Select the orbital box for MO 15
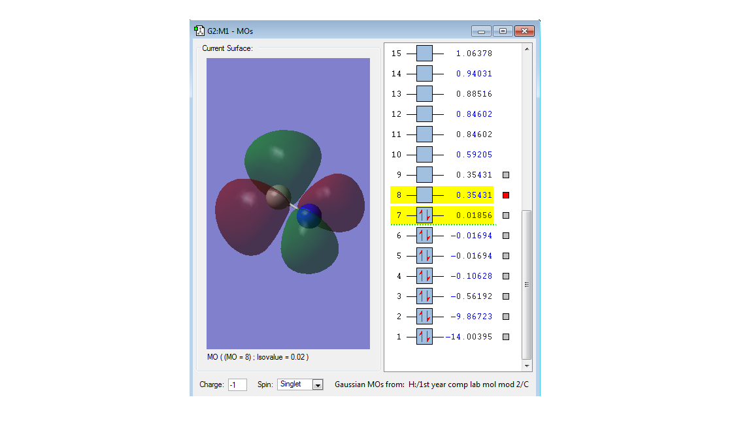 (x=424, y=54)
